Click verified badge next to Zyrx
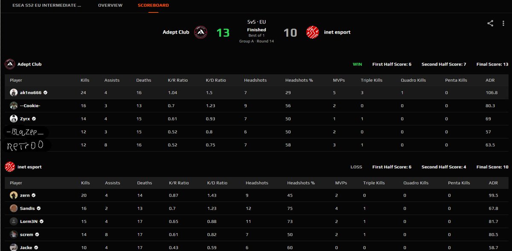This screenshot has width=512, height=251. coord(34,119)
